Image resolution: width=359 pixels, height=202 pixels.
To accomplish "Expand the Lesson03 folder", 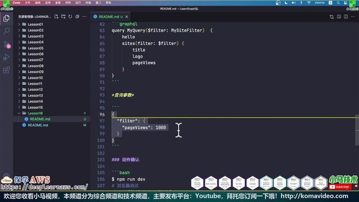I will (19, 36).
